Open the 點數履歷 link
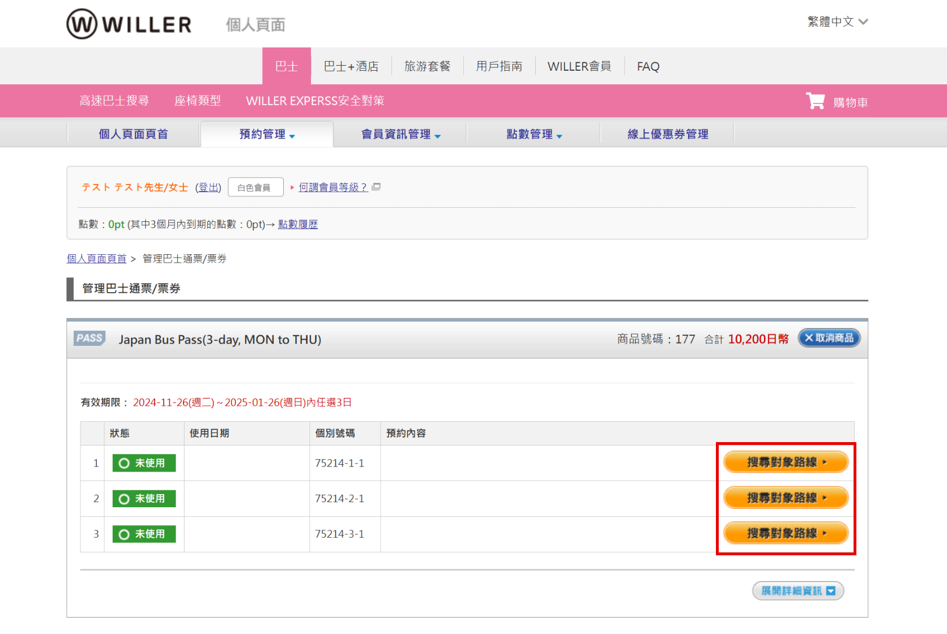The width and height of the screenshot is (947, 634). (298, 224)
